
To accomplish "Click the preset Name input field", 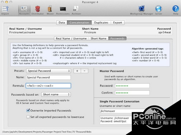I will (x=48, y=77).
